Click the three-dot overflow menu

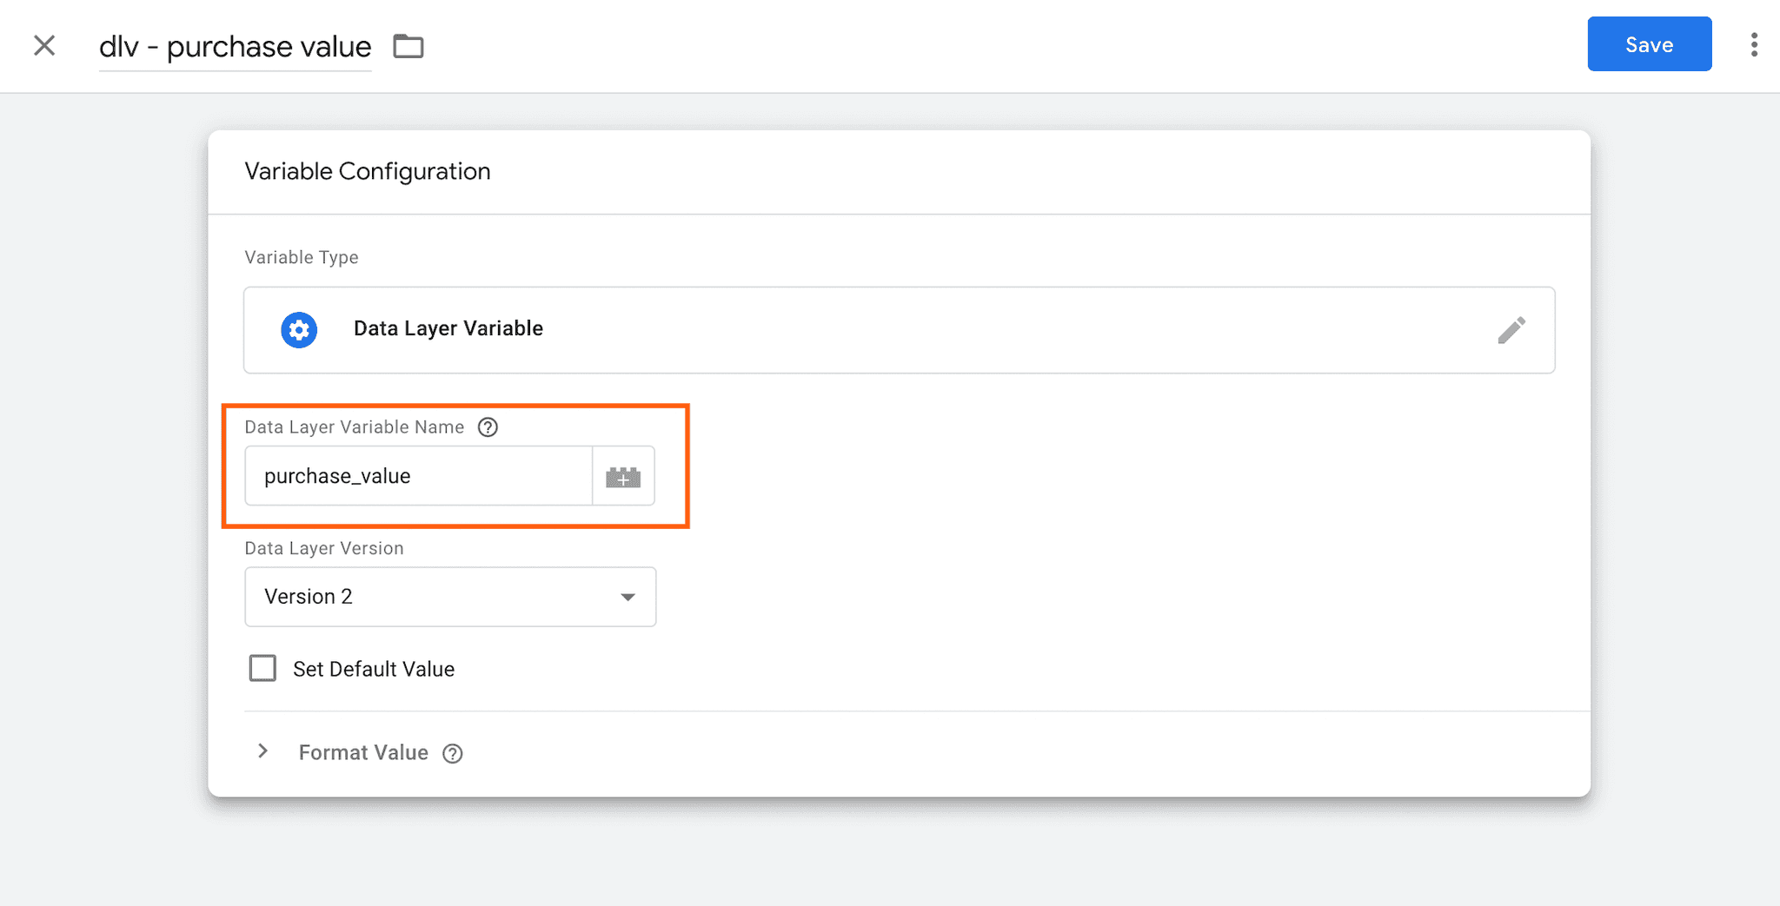click(x=1756, y=44)
